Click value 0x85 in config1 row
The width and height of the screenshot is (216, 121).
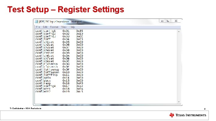[79, 31]
